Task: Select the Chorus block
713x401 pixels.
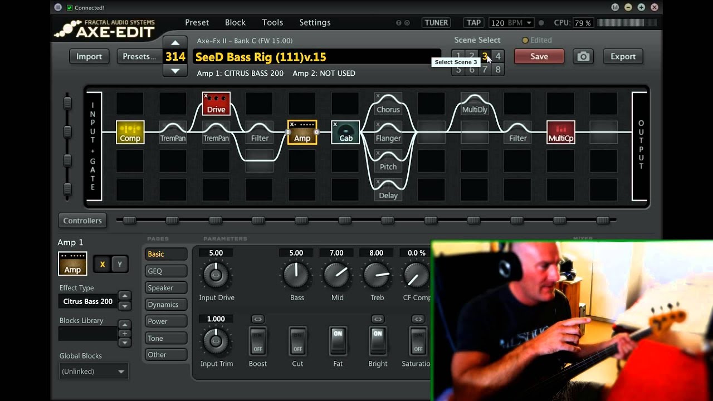Action: pos(388,104)
